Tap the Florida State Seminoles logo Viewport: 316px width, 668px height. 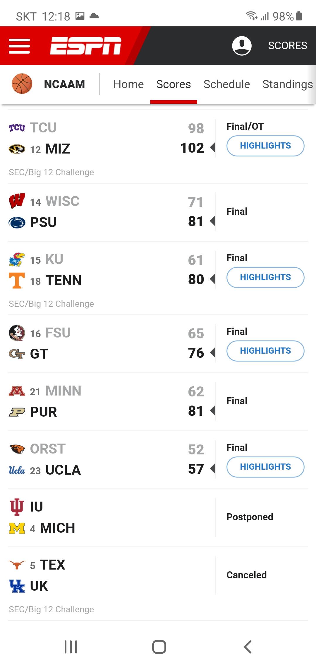point(17,333)
